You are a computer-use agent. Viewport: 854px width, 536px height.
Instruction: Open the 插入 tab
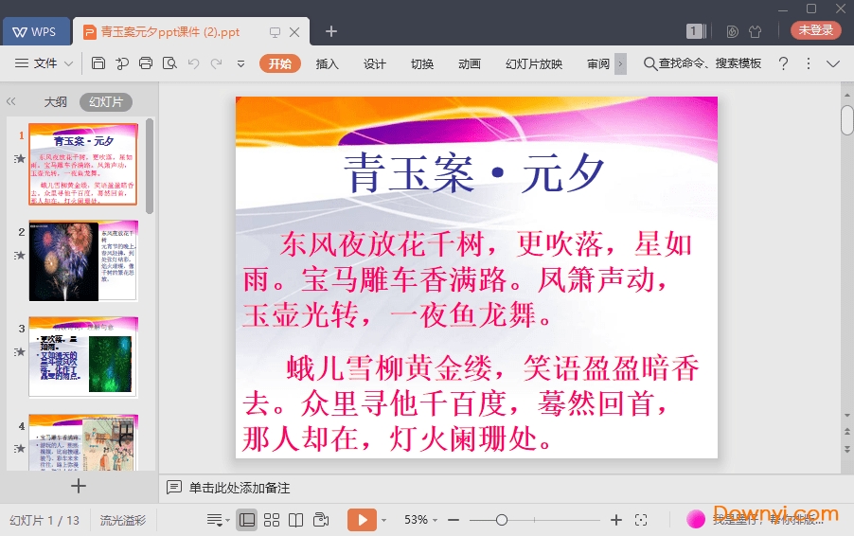pyautogui.click(x=328, y=63)
